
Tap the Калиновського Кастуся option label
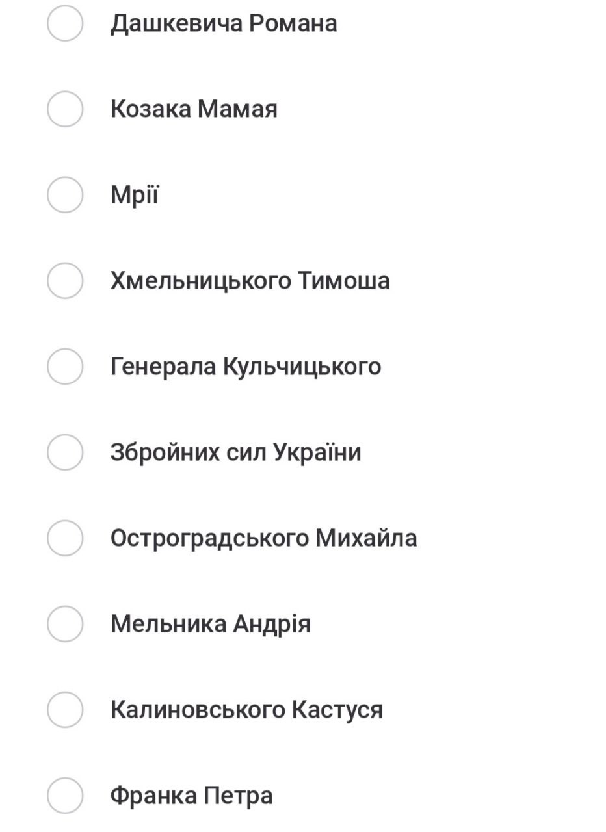(246, 710)
